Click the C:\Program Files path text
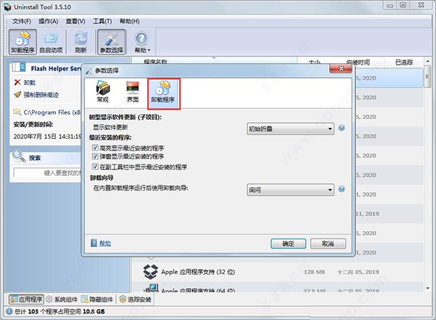 [x=52, y=112]
